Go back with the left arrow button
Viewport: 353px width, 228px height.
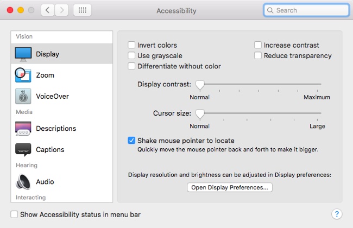tap(47, 10)
